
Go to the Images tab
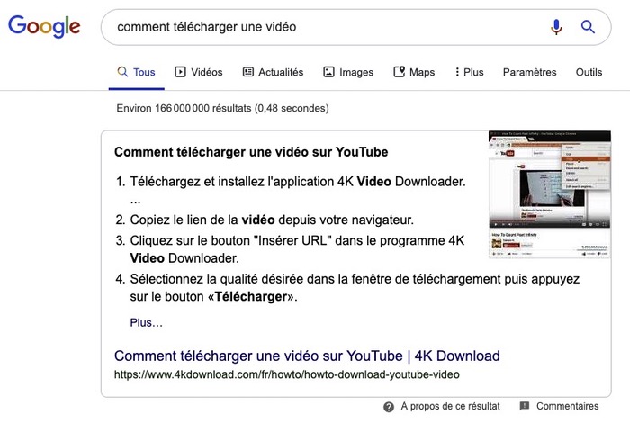pyautogui.click(x=348, y=72)
